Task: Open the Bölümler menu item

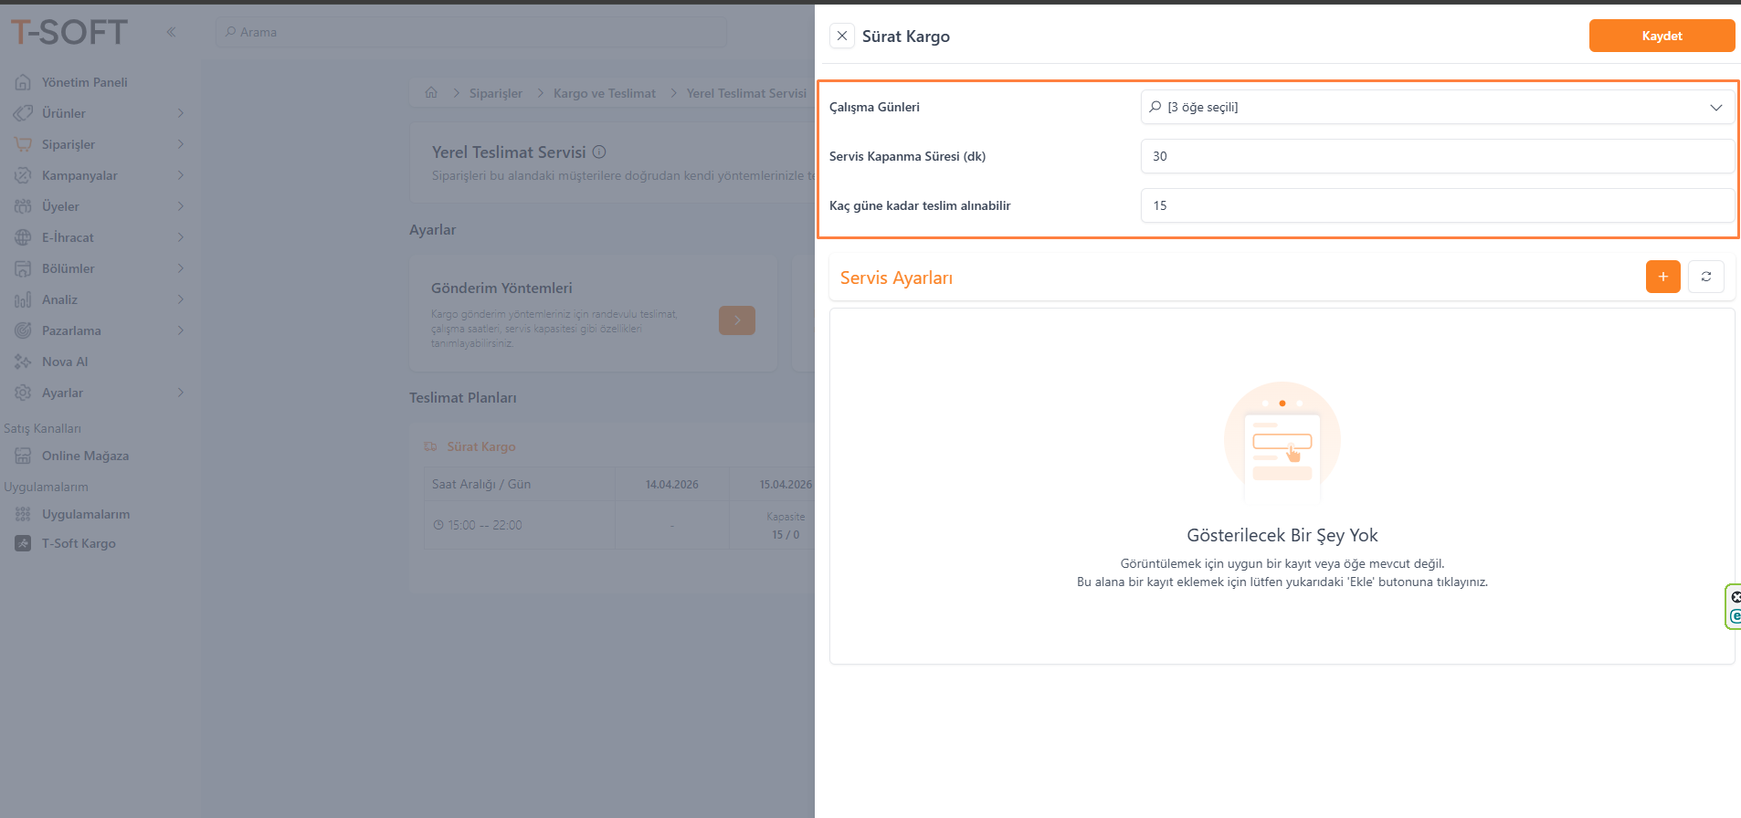Action: [100, 268]
